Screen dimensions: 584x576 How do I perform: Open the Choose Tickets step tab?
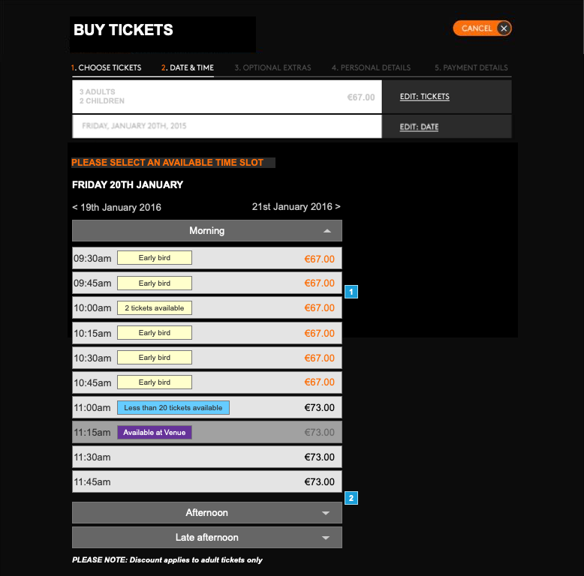(x=107, y=67)
